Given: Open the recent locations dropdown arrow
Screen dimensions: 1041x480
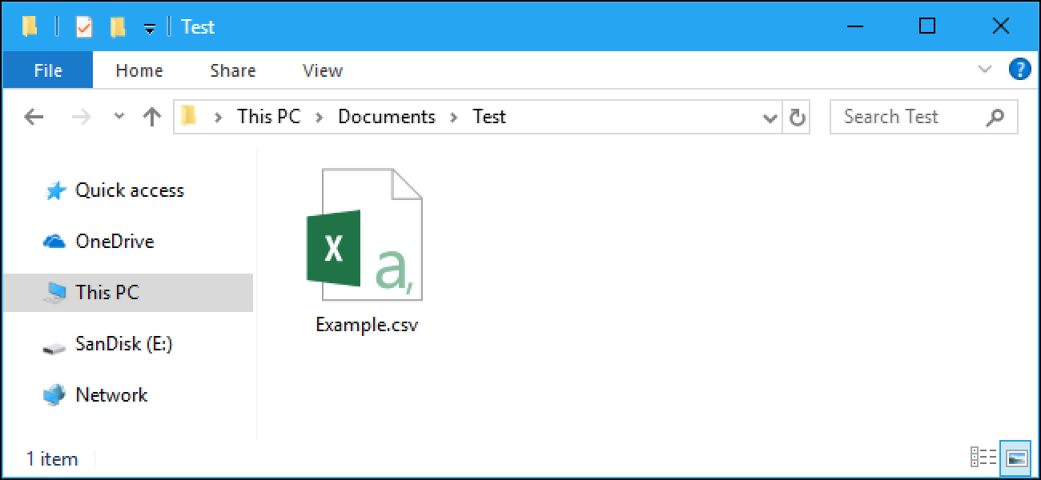Looking at the screenshot, I should pyautogui.click(x=119, y=117).
